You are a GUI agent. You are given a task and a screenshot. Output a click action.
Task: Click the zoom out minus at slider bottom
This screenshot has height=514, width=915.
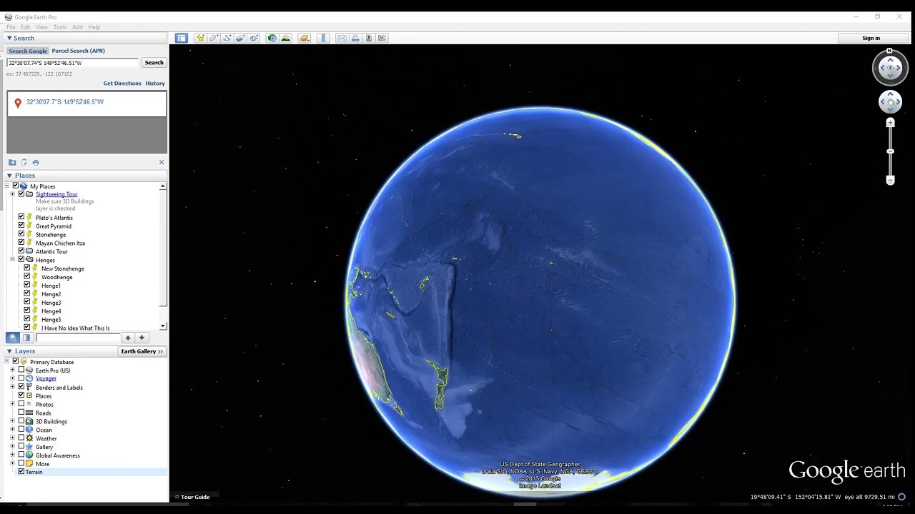point(890,180)
